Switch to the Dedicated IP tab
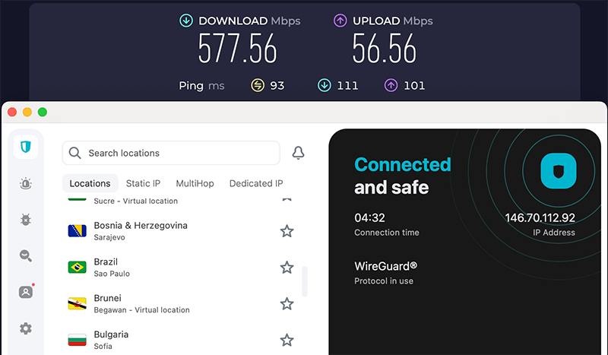 [x=256, y=183]
